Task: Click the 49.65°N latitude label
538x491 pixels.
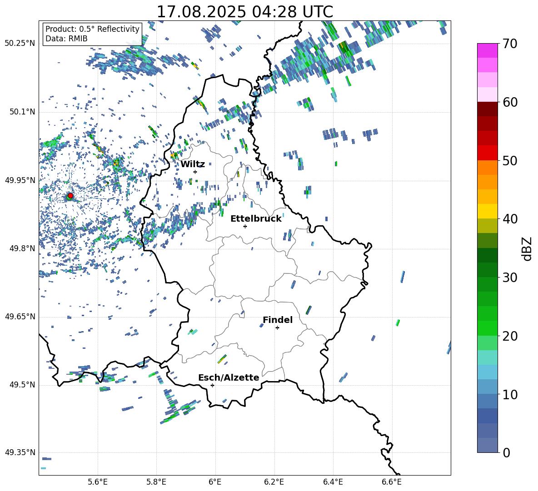Action: pyautogui.click(x=20, y=317)
